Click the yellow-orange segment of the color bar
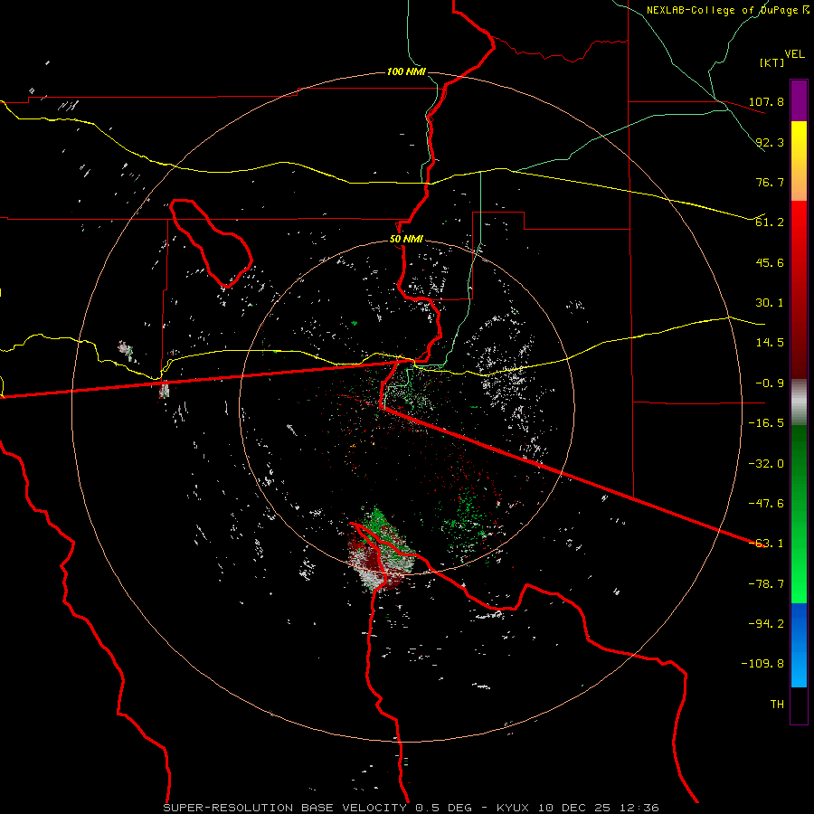This screenshot has height=814, width=814. click(x=799, y=161)
